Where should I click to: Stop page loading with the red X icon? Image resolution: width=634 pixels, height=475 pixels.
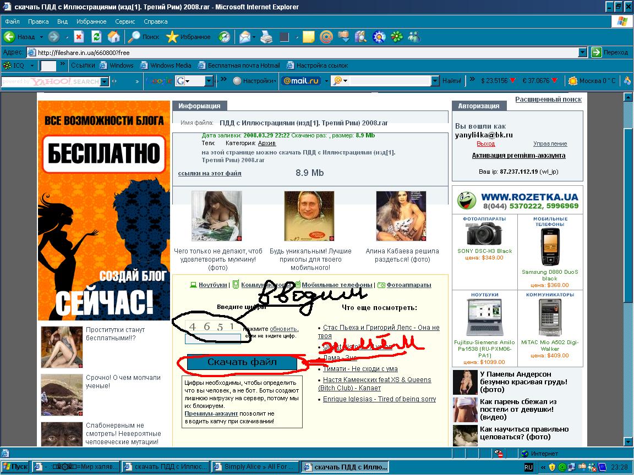tap(79, 37)
